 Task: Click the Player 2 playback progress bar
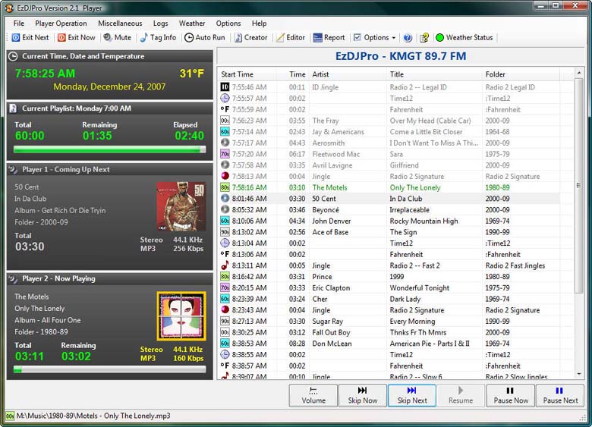[x=110, y=369]
